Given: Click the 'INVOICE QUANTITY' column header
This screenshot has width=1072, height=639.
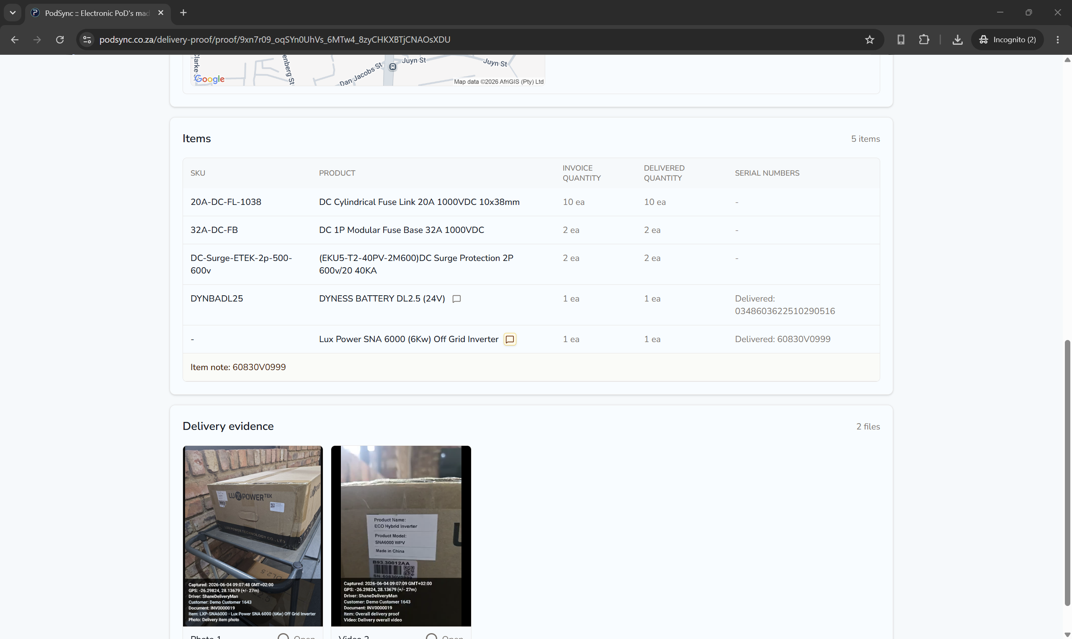Looking at the screenshot, I should pyautogui.click(x=582, y=173).
